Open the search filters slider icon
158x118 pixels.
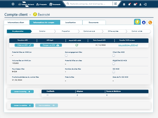point(115,4)
